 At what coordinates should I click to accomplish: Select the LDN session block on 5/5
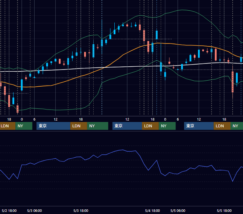(222, 126)
